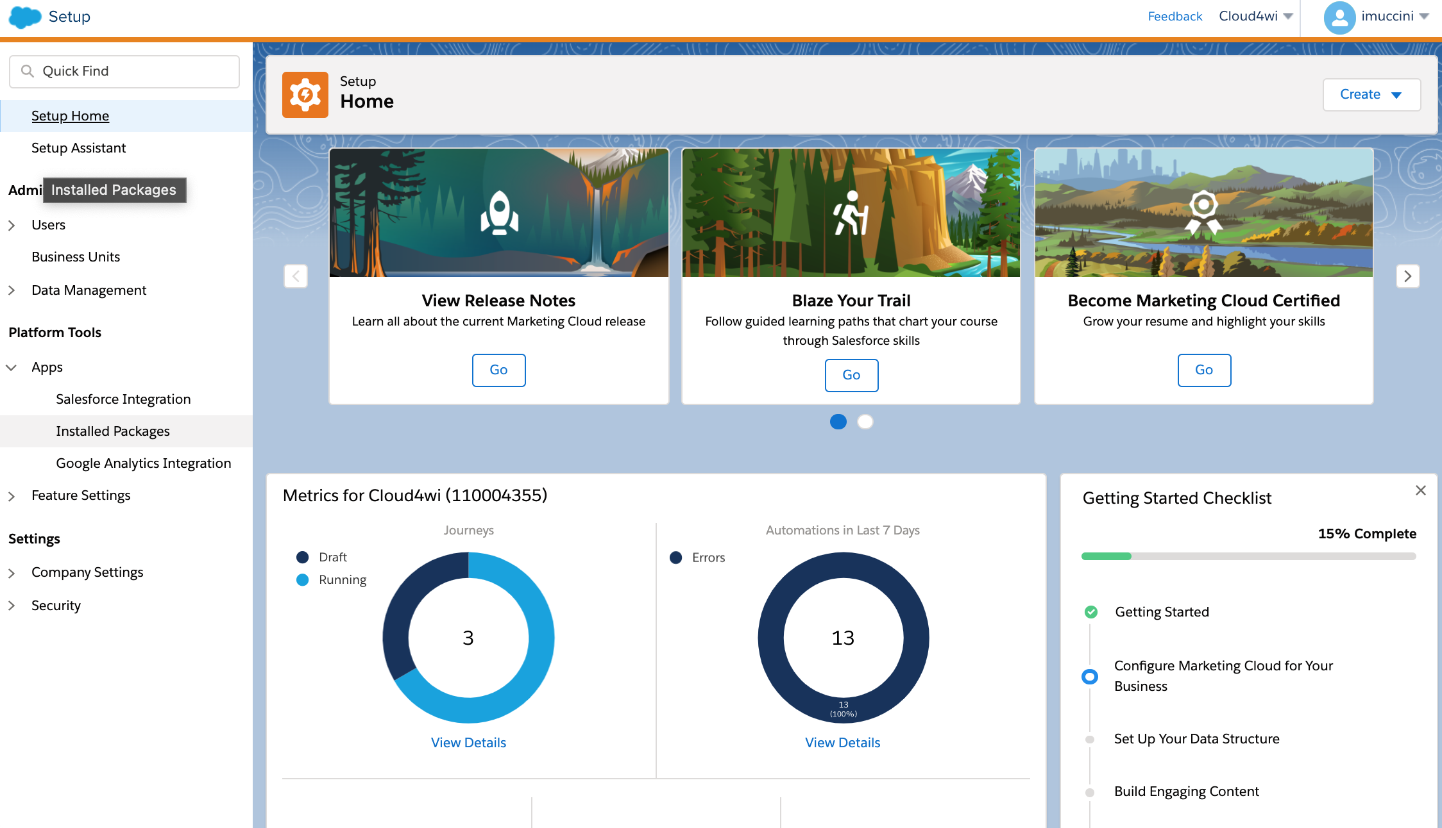Image resolution: width=1442 pixels, height=828 pixels.
Task: Click View Details under Journeys chart
Action: (x=468, y=743)
